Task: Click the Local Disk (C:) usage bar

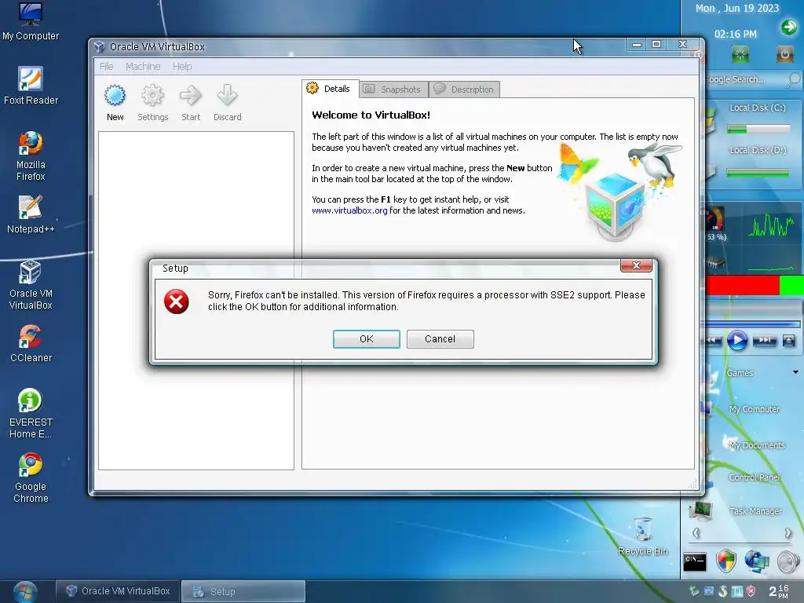Action: tap(758, 129)
